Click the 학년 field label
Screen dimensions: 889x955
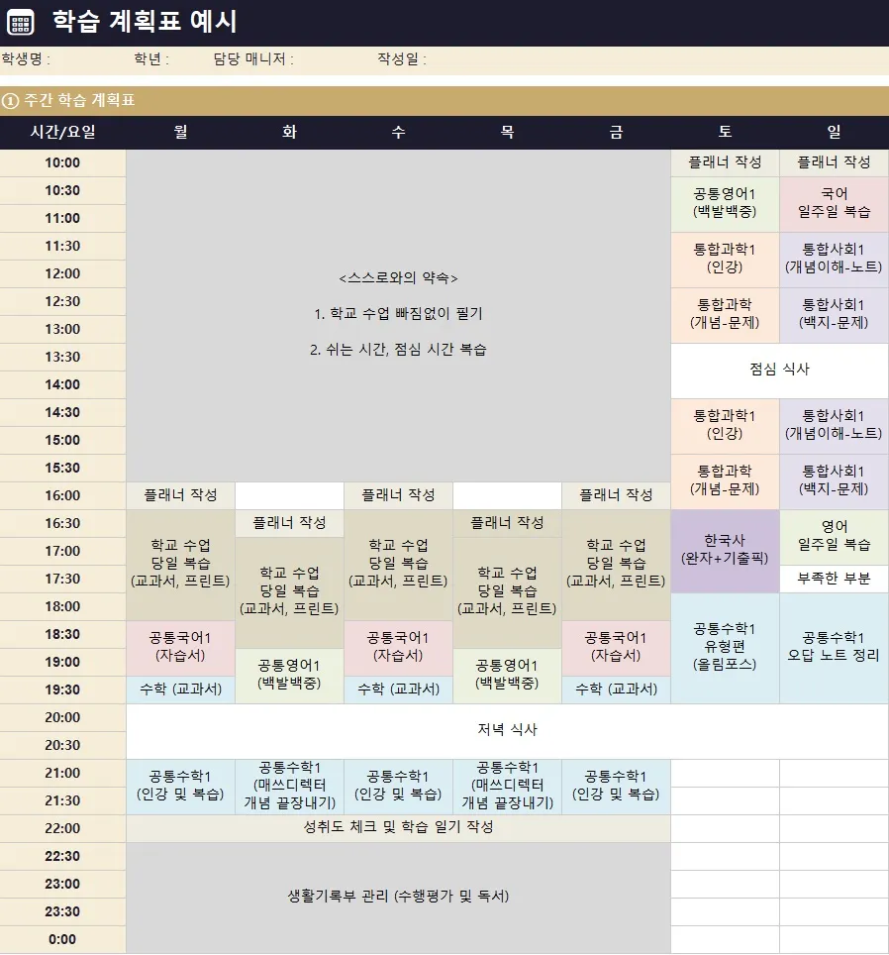(x=150, y=59)
